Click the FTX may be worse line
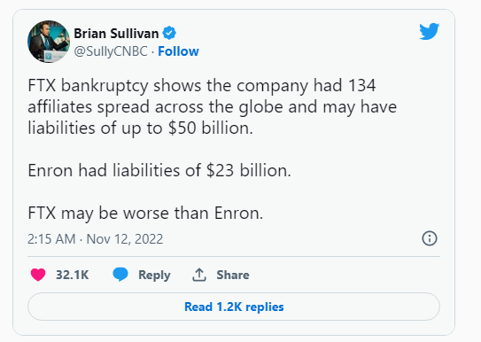This screenshot has height=342, width=481. pos(145,213)
